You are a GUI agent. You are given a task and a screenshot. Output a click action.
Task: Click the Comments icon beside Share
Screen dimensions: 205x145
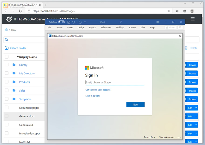click(180, 28)
